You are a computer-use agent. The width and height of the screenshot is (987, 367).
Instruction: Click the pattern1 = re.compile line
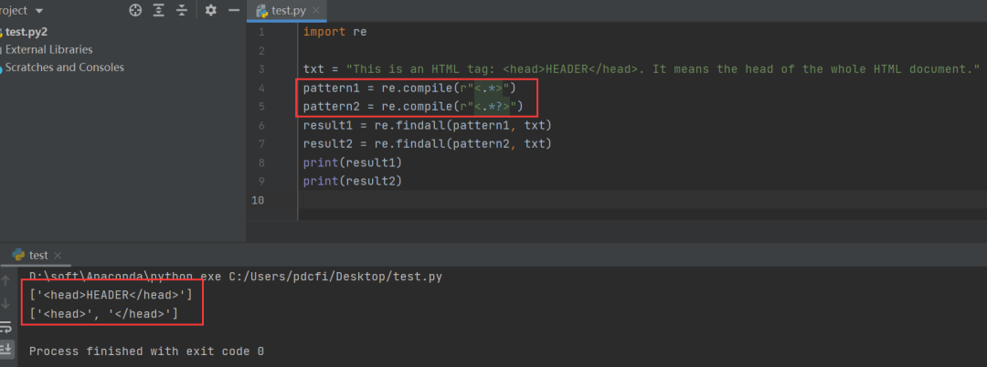pyautogui.click(x=409, y=88)
